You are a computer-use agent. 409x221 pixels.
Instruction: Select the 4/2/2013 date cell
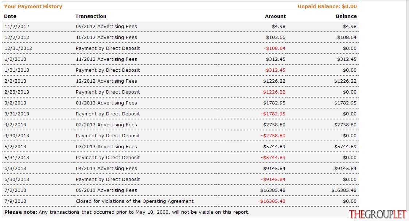point(15,125)
